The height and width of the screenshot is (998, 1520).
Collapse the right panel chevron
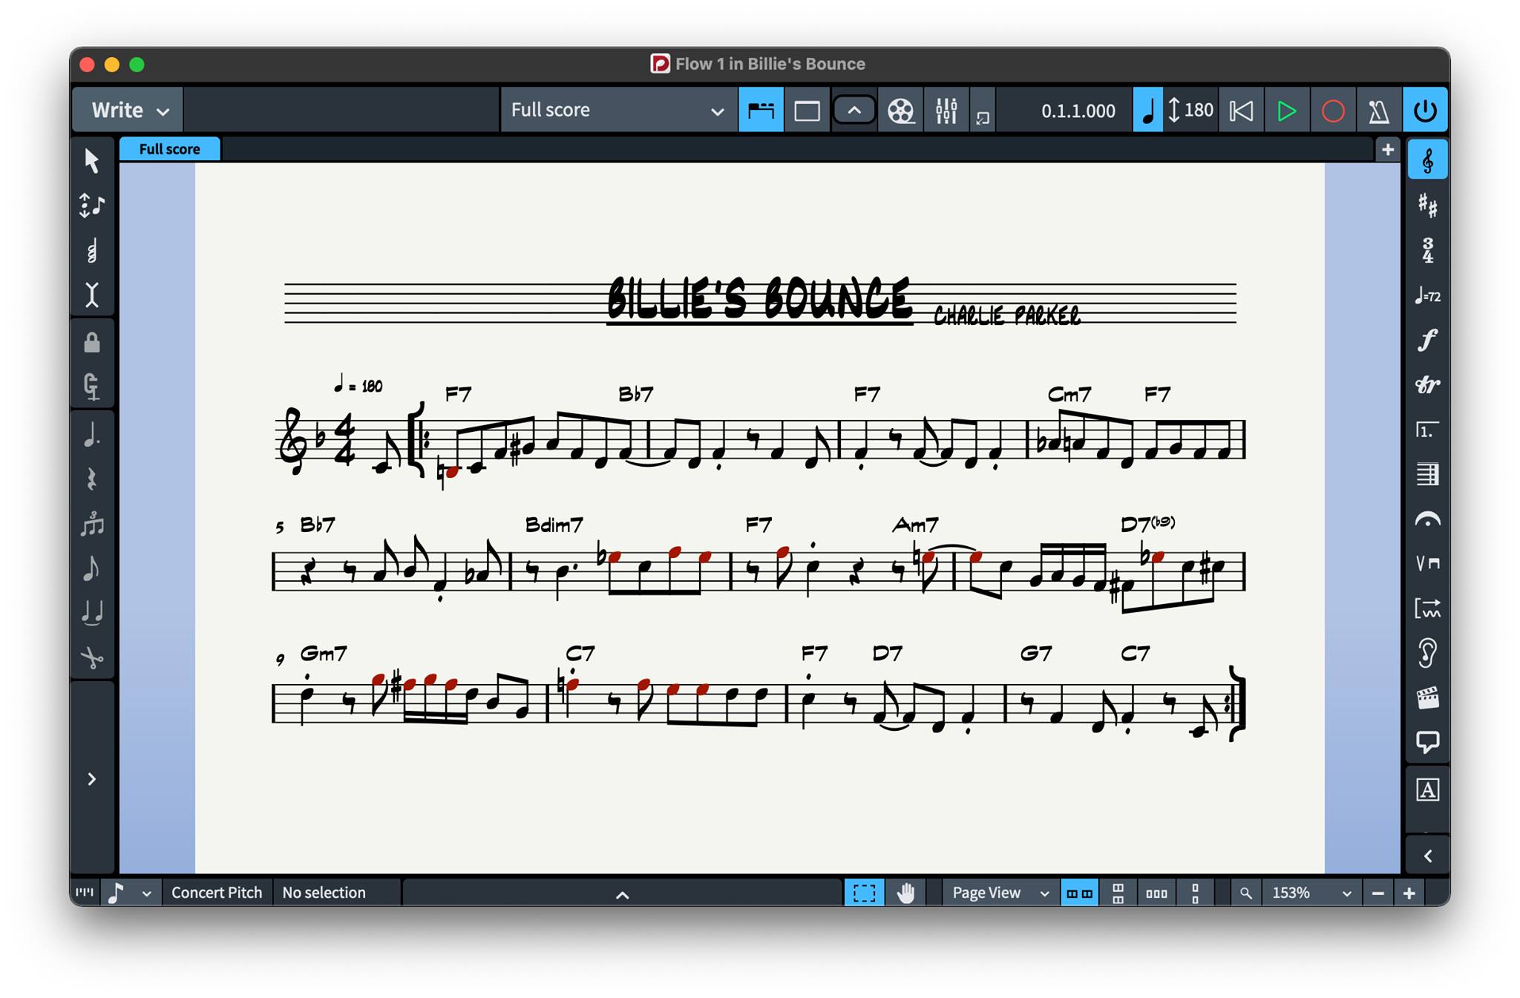pos(1427,856)
